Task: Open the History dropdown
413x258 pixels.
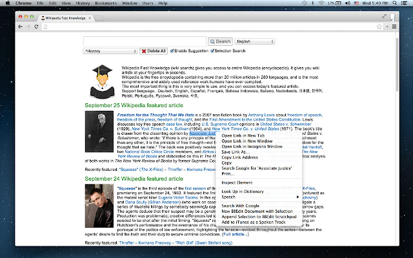Action: (x=110, y=51)
